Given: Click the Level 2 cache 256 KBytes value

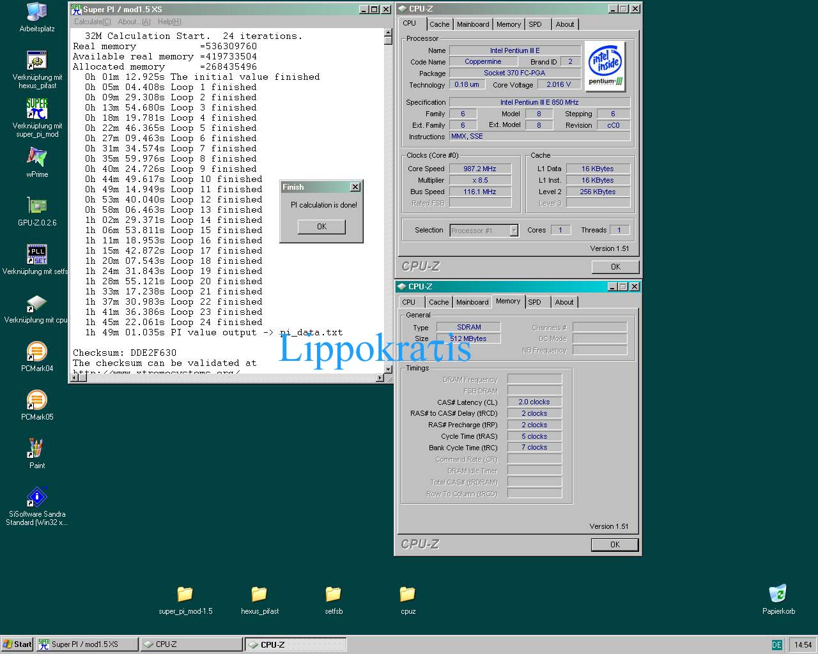Looking at the screenshot, I should tap(598, 192).
